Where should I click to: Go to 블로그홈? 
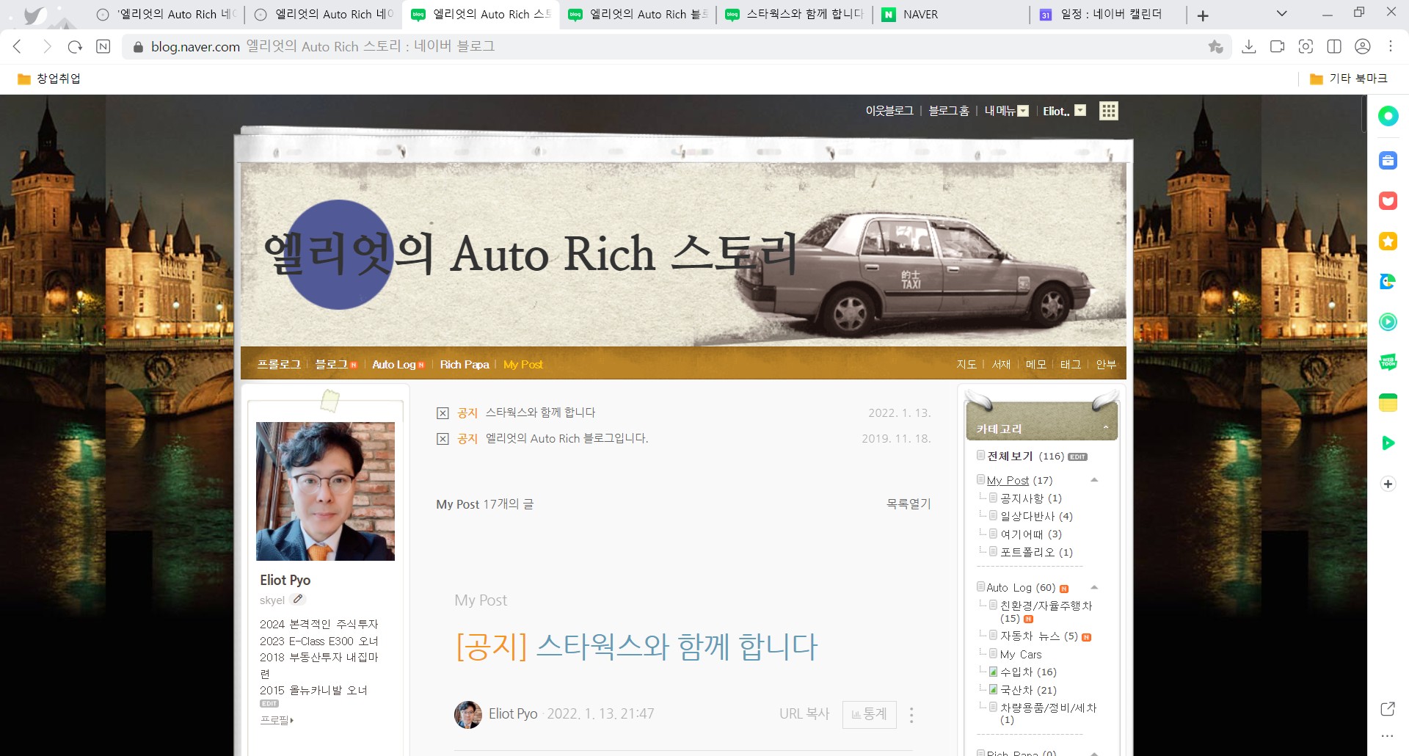pyautogui.click(x=949, y=111)
